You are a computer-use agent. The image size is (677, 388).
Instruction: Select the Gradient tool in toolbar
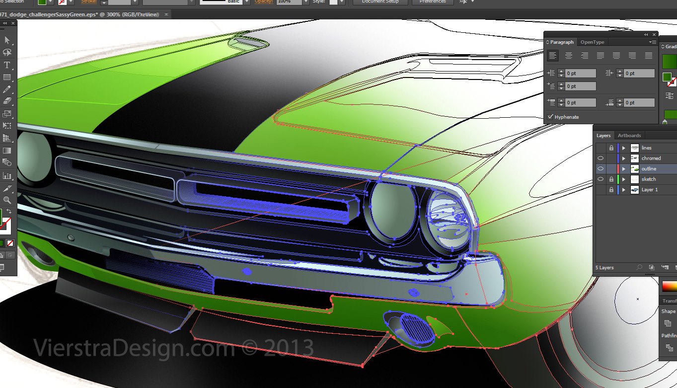(x=7, y=151)
